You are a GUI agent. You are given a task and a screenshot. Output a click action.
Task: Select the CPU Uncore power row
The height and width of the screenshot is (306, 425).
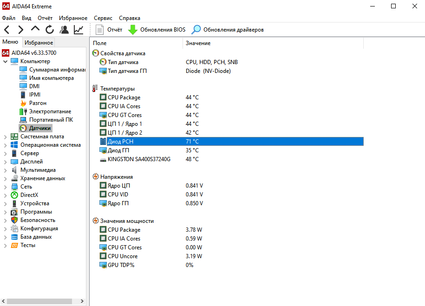tap(231, 256)
